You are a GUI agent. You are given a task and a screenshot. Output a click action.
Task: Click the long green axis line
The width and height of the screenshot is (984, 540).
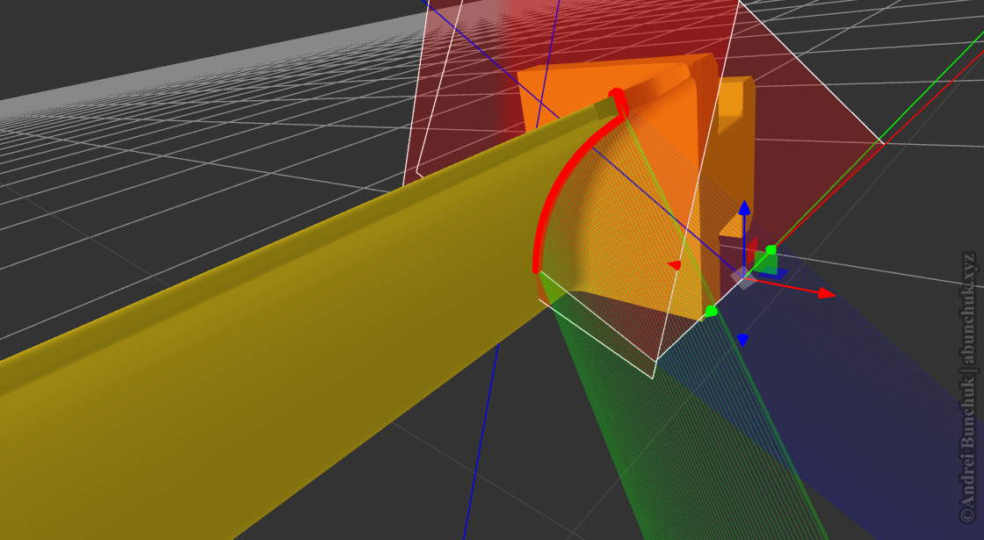(x=922, y=97)
